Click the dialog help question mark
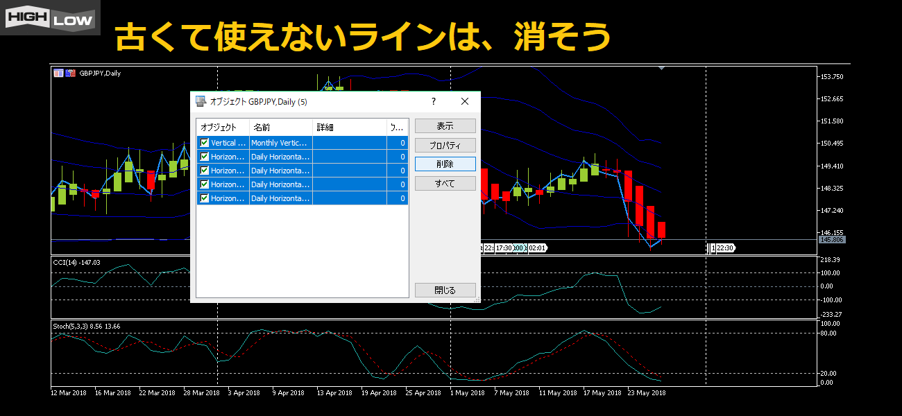The image size is (902, 416). click(434, 101)
